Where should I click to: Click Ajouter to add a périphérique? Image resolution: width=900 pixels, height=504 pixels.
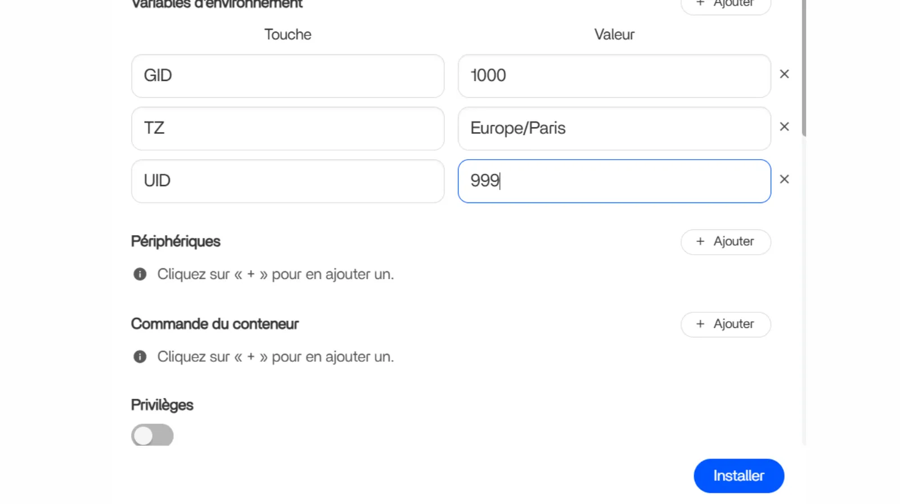pos(726,241)
